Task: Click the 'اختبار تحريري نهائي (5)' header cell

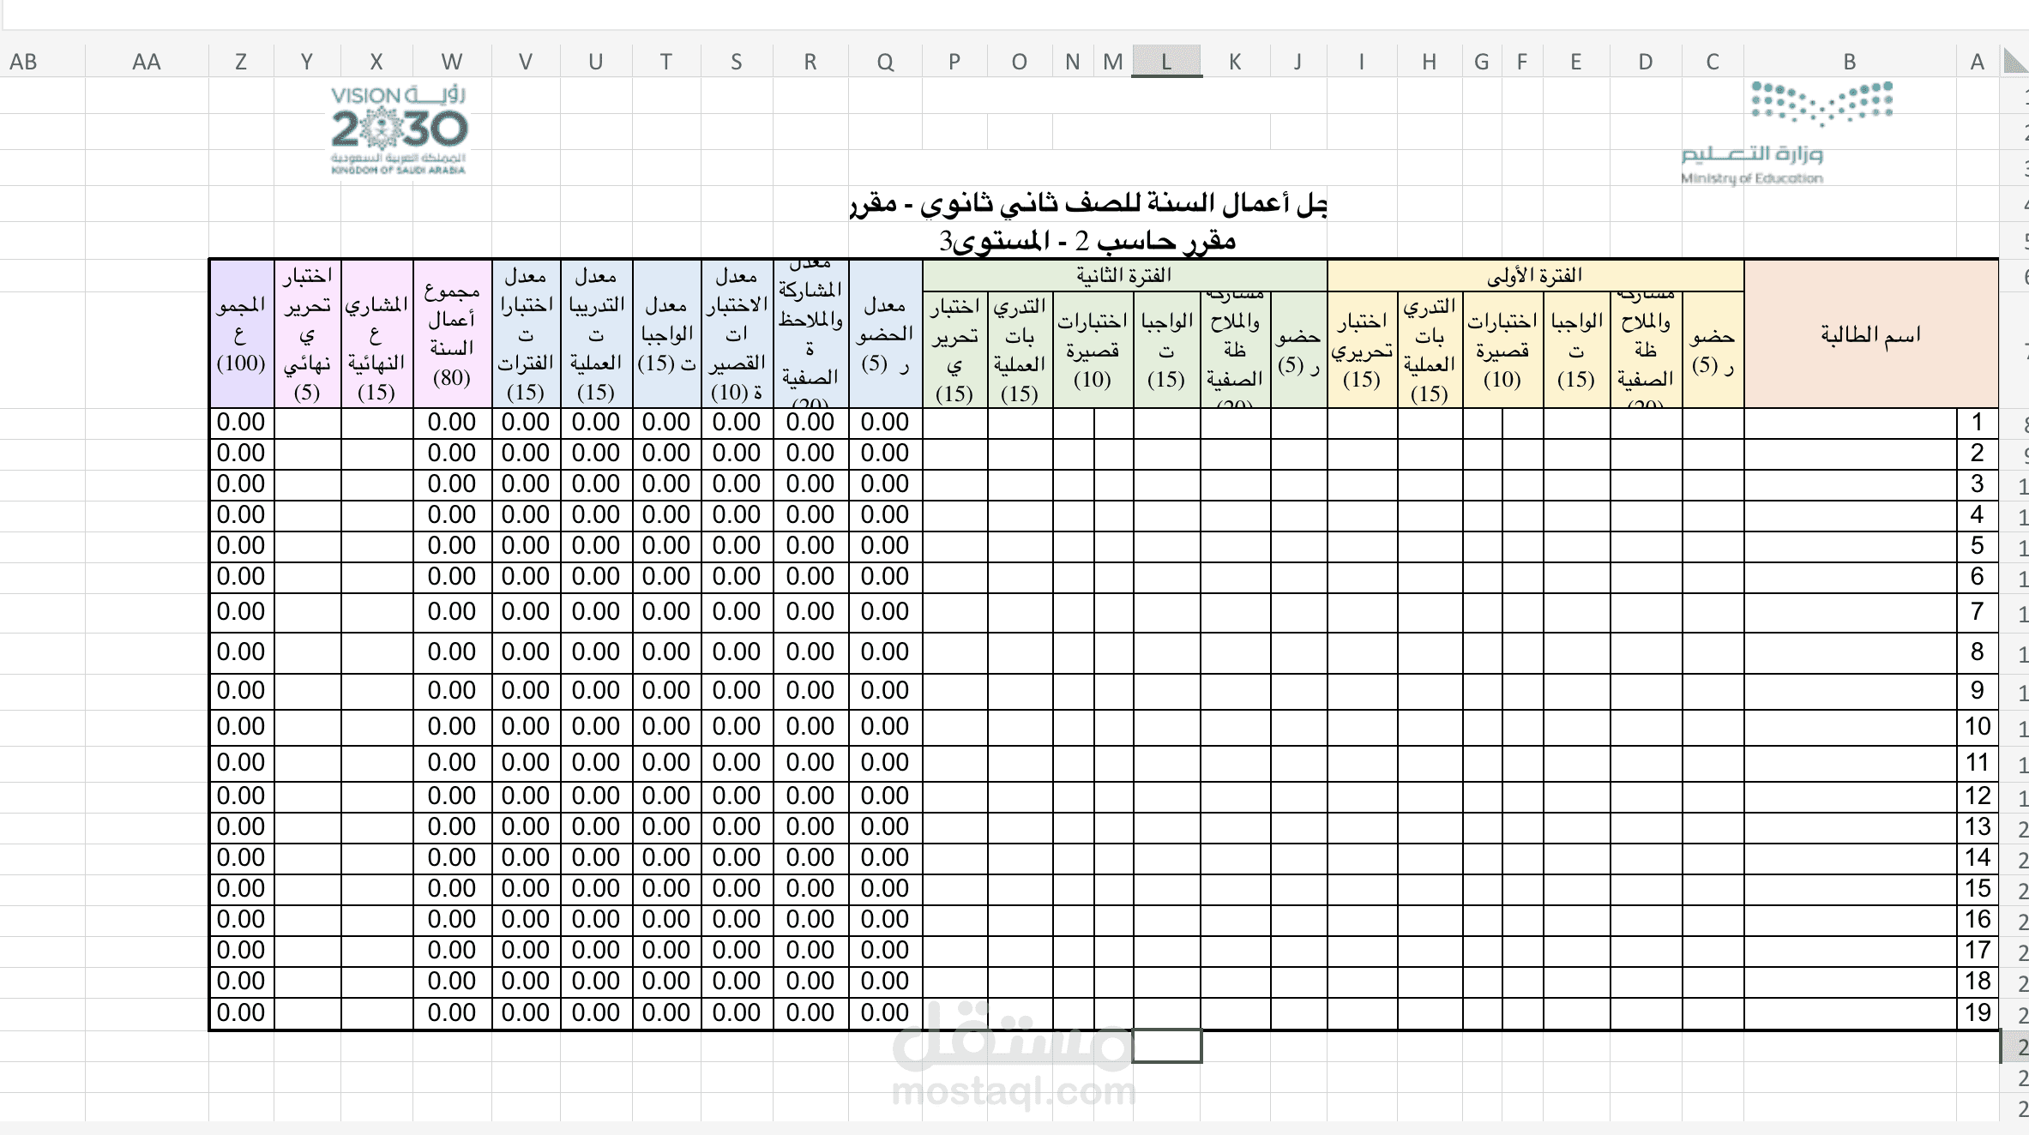Action: [307, 333]
